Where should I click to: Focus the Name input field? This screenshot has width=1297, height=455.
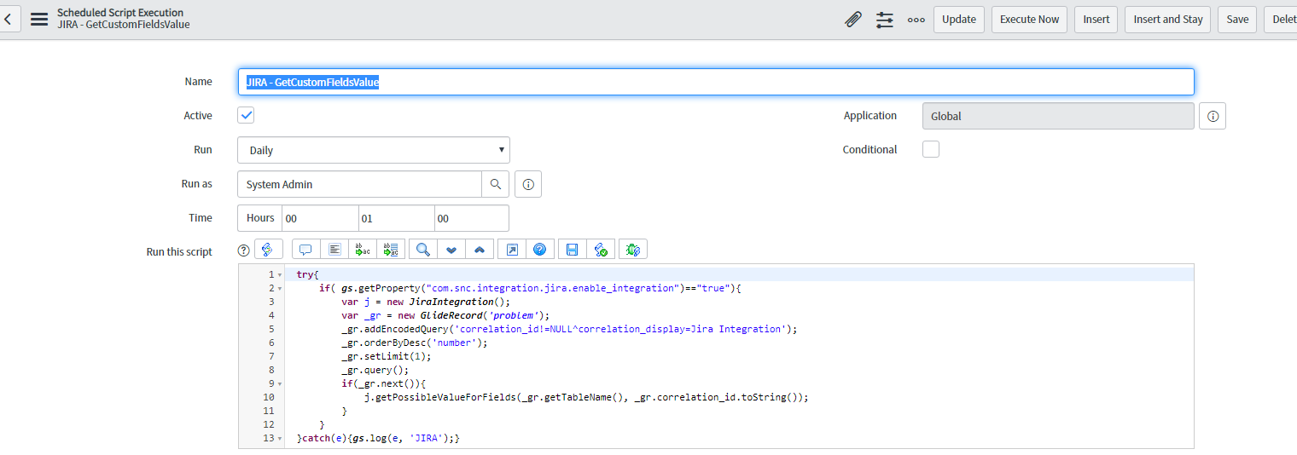point(715,82)
